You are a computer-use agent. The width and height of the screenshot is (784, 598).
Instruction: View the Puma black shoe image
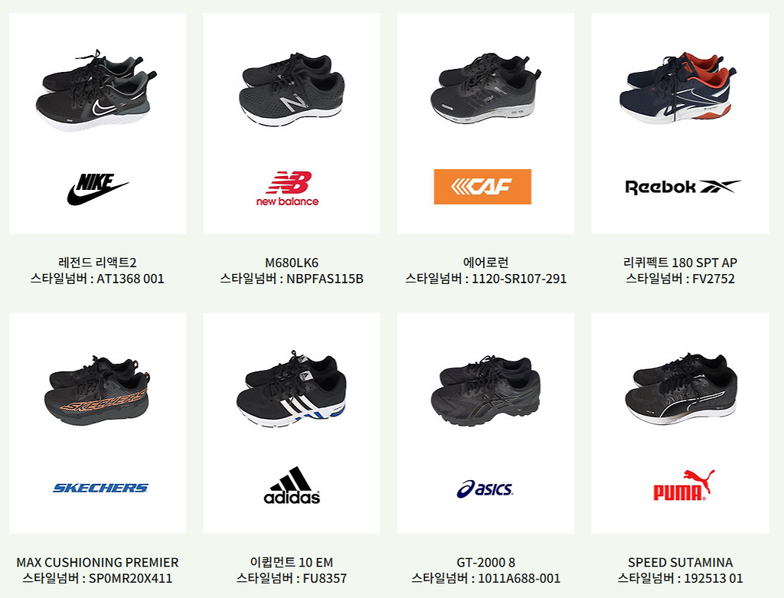[681, 389]
